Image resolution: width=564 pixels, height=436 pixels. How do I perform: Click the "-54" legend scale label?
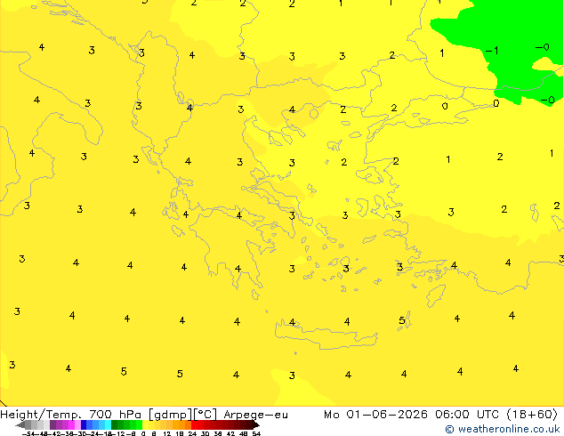click(28, 433)
